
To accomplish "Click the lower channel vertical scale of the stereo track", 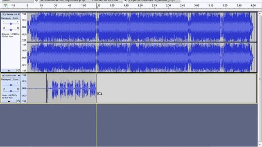I will (24, 58).
